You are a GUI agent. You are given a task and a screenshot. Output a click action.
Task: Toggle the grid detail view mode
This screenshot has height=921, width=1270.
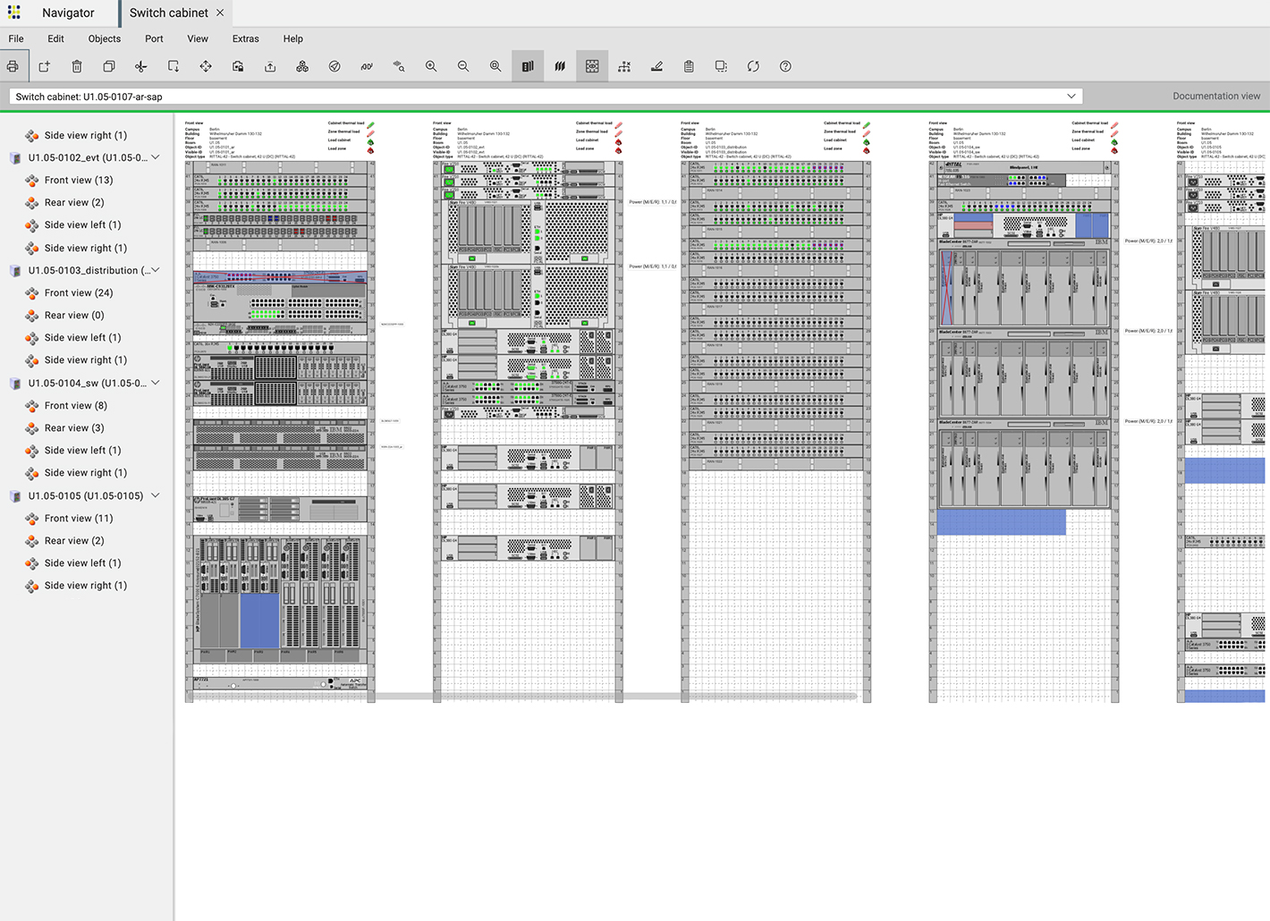pyautogui.click(x=591, y=66)
